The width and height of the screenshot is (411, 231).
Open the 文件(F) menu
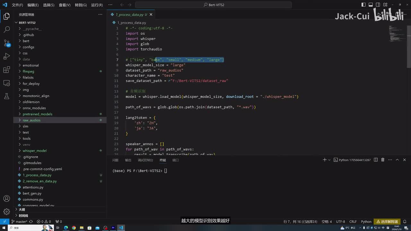(x=17, y=5)
